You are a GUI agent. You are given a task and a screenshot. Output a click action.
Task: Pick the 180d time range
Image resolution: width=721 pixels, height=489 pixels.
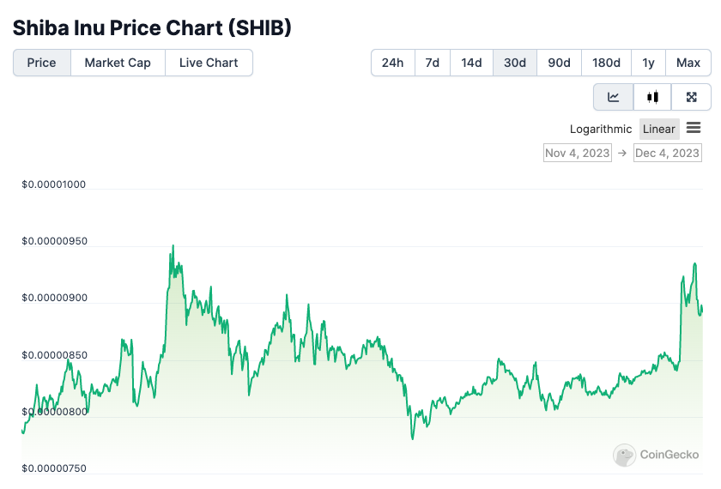[x=606, y=63]
